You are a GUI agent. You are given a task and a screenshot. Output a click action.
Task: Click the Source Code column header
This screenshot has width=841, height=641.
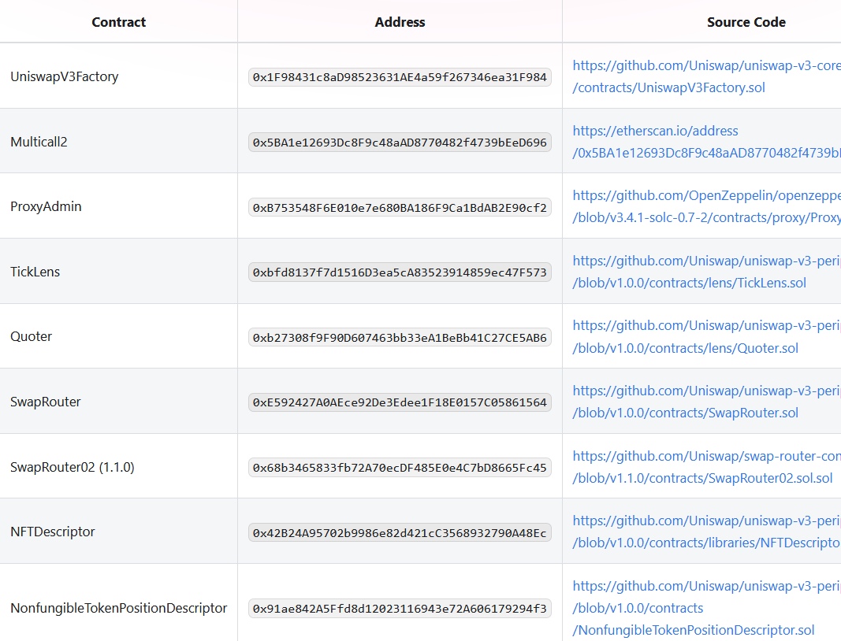pyautogui.click(x=746, y=22)
